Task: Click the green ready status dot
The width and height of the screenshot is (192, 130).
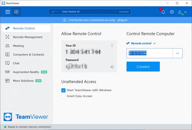Action: (5, 127)
